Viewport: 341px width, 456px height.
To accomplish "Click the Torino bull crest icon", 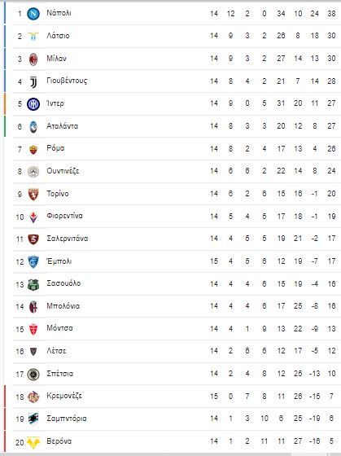I will 33,195.
